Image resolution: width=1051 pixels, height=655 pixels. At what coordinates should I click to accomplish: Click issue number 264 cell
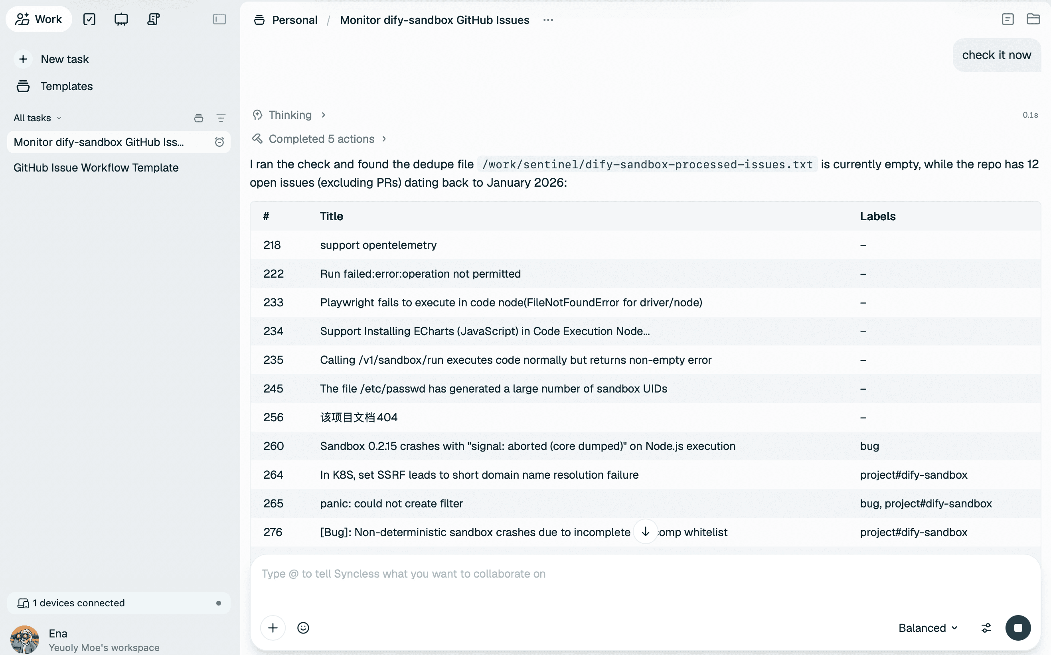click(273, 475)
